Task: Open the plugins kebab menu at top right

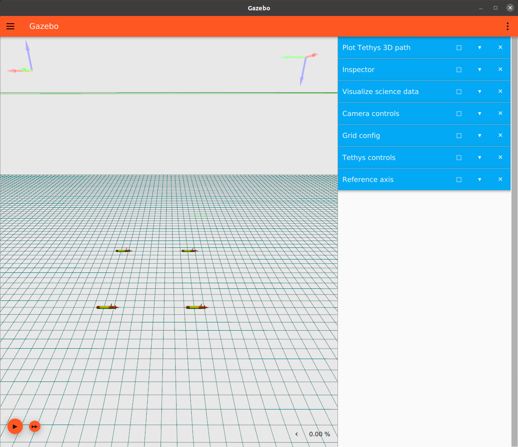Action: 508,26
